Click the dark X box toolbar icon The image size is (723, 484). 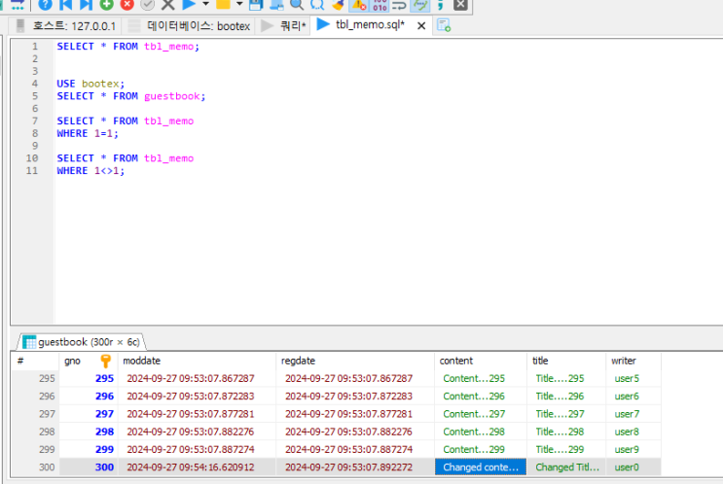460,5
